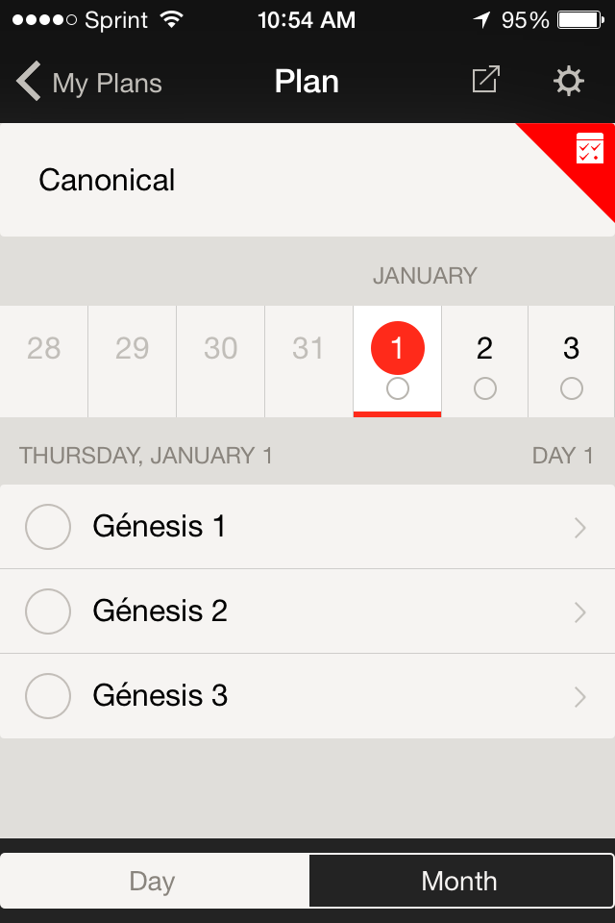The height and width of the screenshot is (923, 615).
Task: Tap the share/export icon in header
Action: point(485,81)
